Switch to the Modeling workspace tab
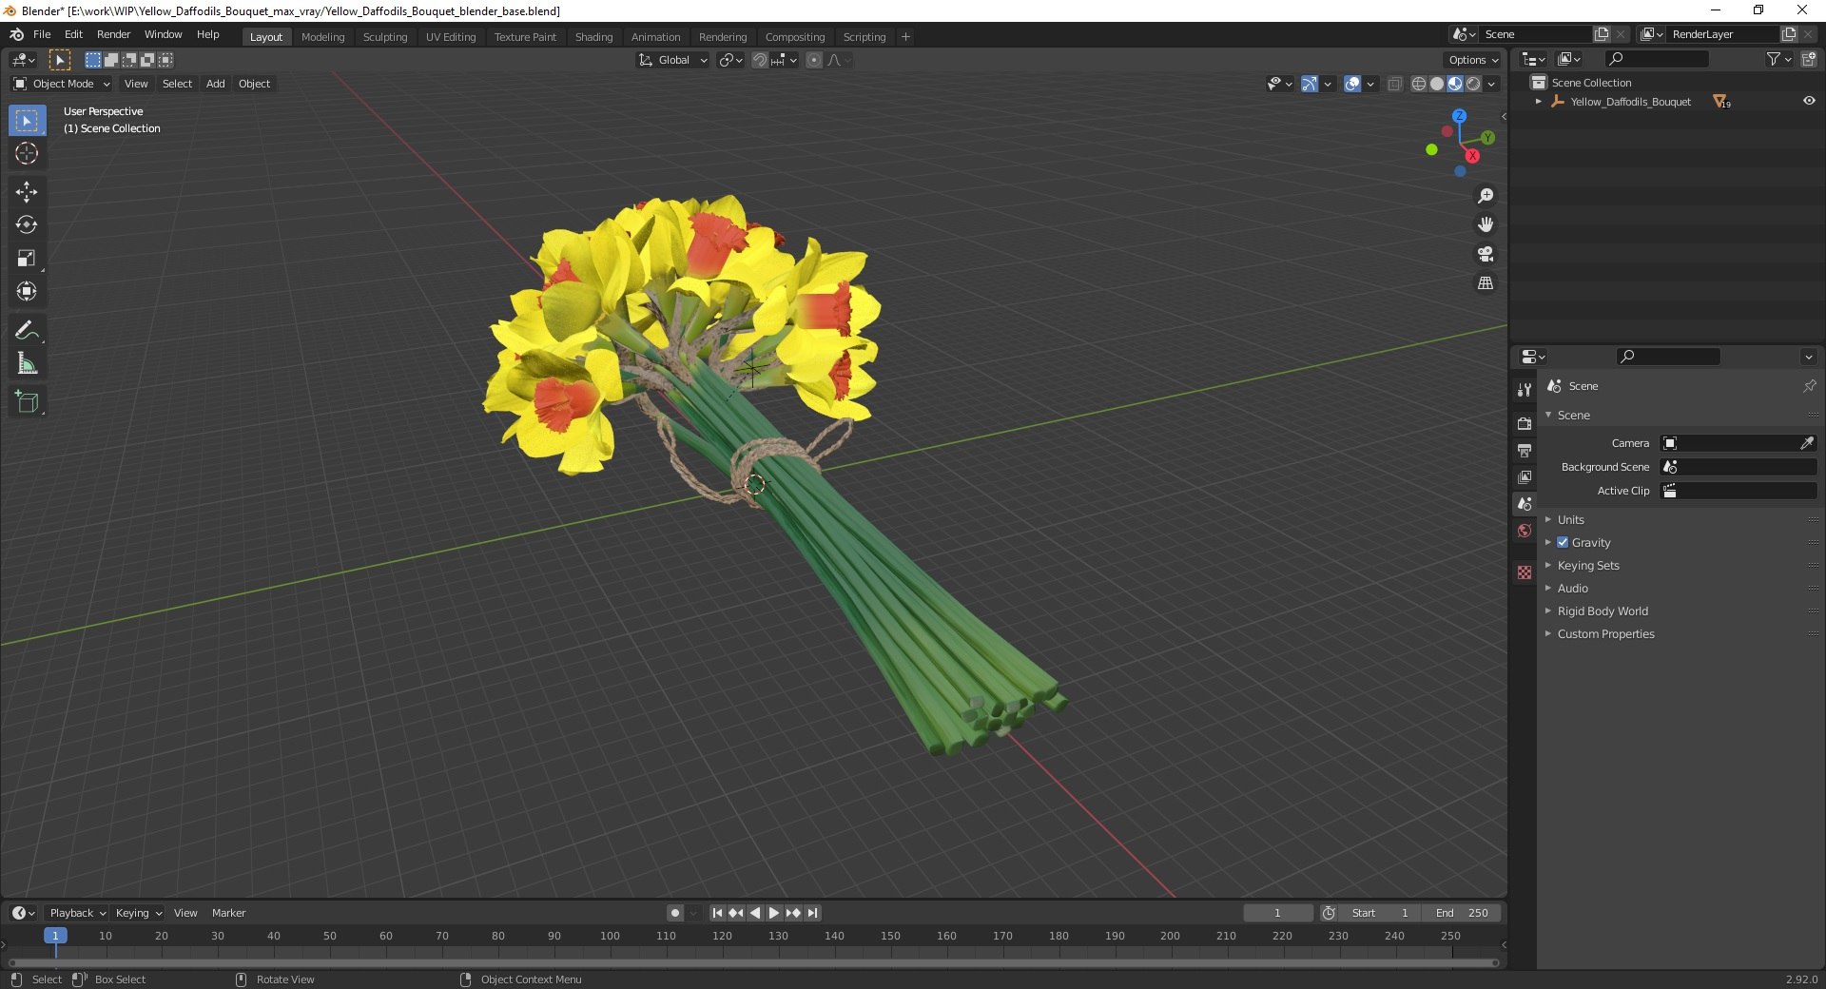 click(x=322, y=37)
